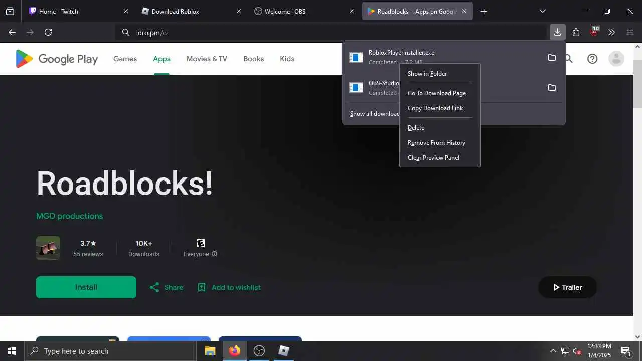Screen dimensions: 642x361
Task: Show OBS-Studio download in its folder icon
Action: click(552, 88)
